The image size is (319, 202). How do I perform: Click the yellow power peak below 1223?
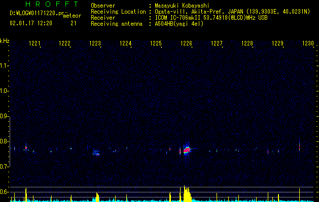point(97,197)
